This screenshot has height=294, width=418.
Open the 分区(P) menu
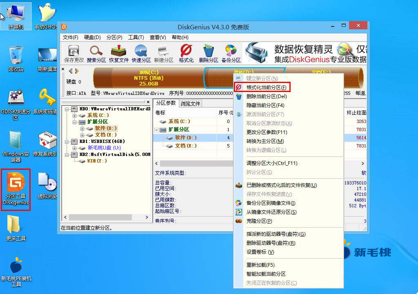(114, 37)
